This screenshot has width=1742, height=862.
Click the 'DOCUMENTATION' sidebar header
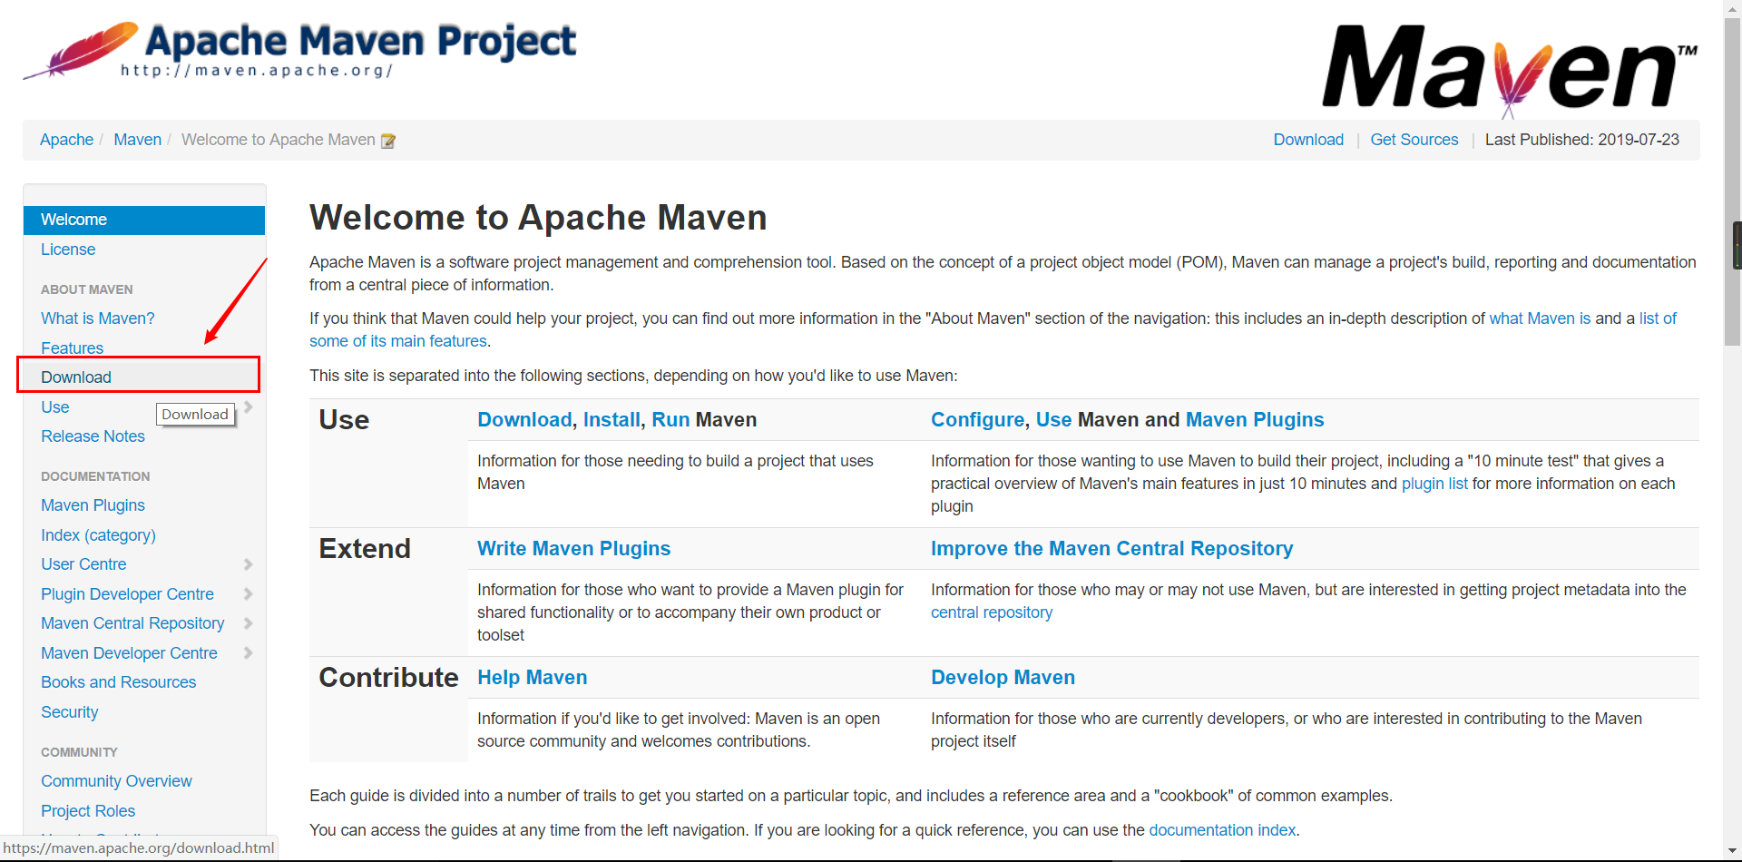tap(95, 476)
